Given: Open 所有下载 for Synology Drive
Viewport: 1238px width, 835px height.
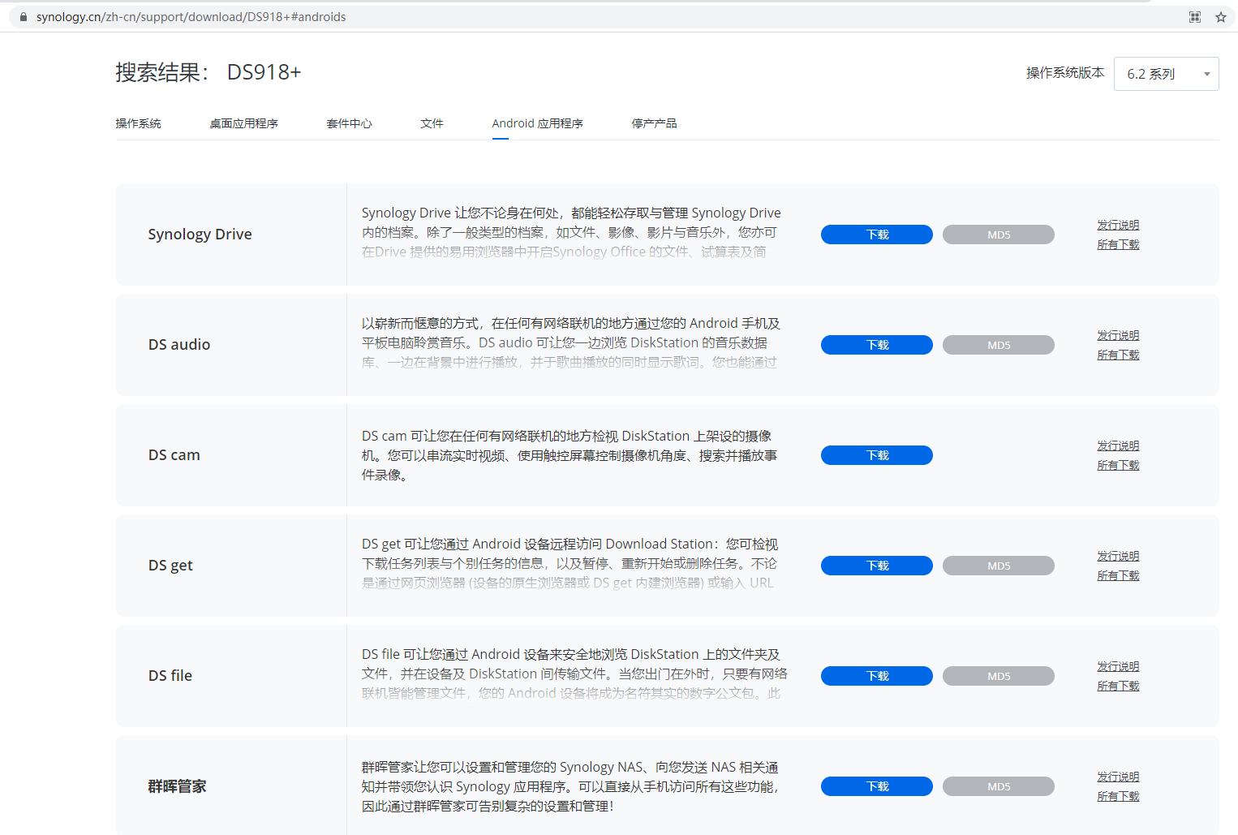Looking at the screenshot, I should pyautogui.click(x=1118, y=244).
